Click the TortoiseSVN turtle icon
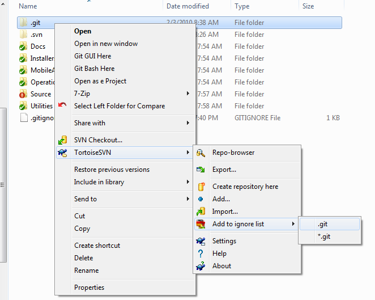Image resolution: width=375 pixels, height=300 pixels. 62,153
